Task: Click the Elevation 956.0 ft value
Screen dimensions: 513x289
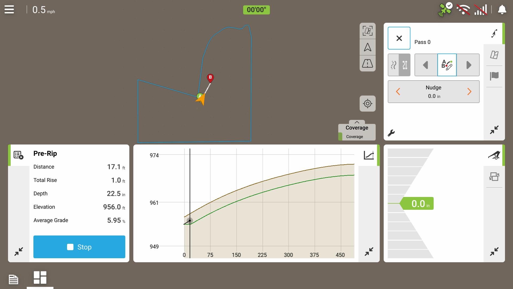Action: 114,207
